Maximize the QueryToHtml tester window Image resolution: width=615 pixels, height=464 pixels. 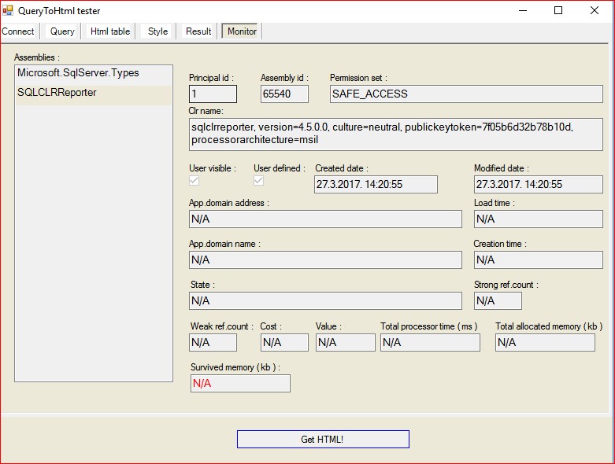[x=558, y=11]
